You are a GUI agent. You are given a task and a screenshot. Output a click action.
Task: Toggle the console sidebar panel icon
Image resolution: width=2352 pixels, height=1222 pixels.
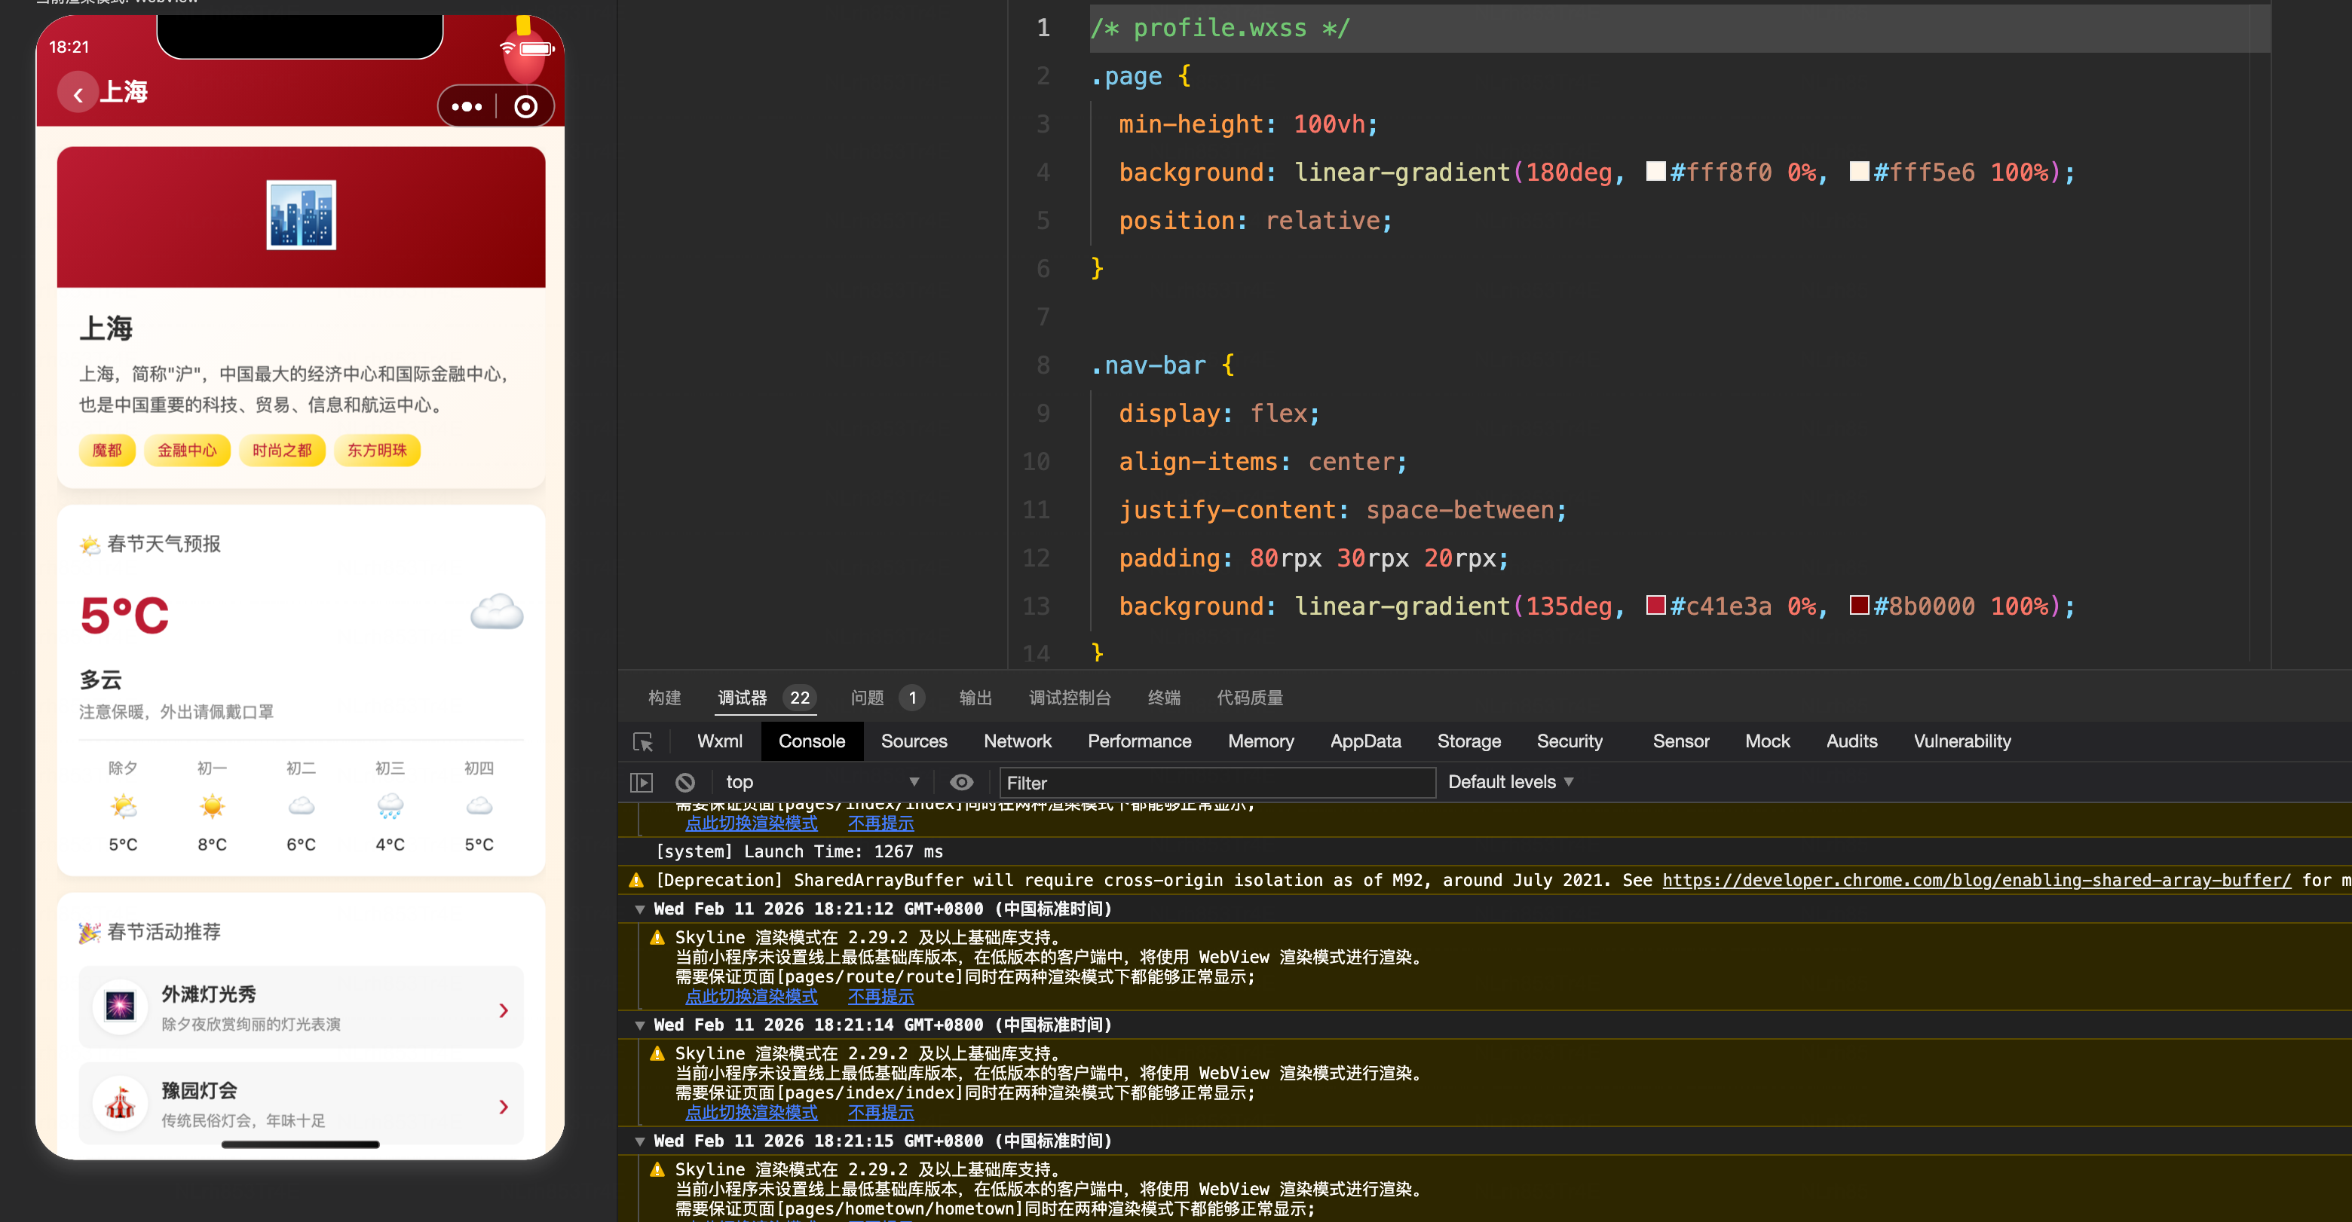tap(642, 782)
